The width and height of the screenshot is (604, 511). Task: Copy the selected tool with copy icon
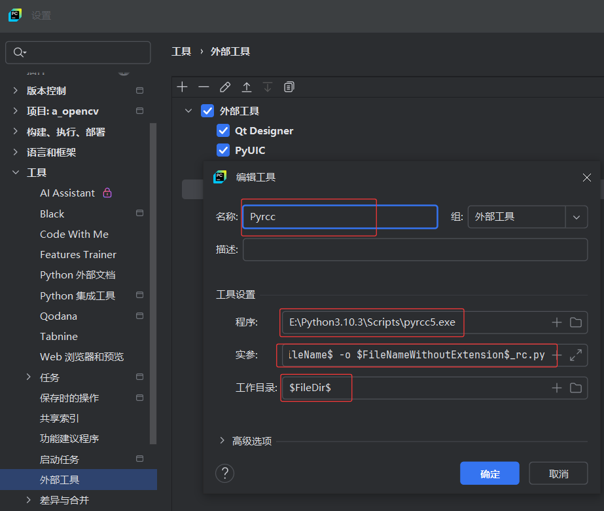(x=289, y=87)
